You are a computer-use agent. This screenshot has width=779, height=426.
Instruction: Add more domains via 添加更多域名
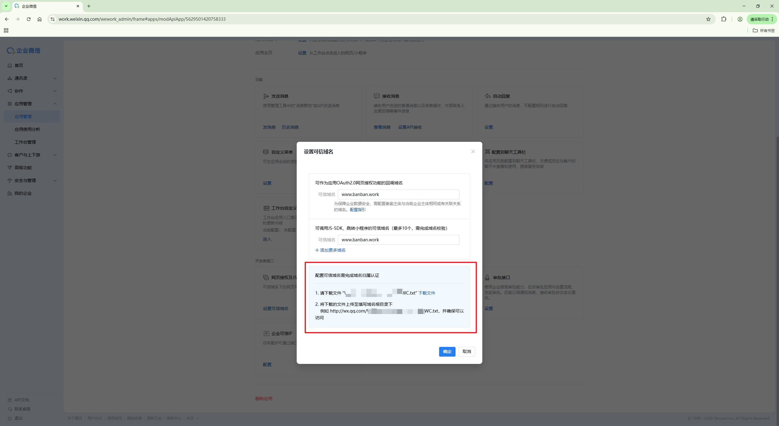click(330, 250)
